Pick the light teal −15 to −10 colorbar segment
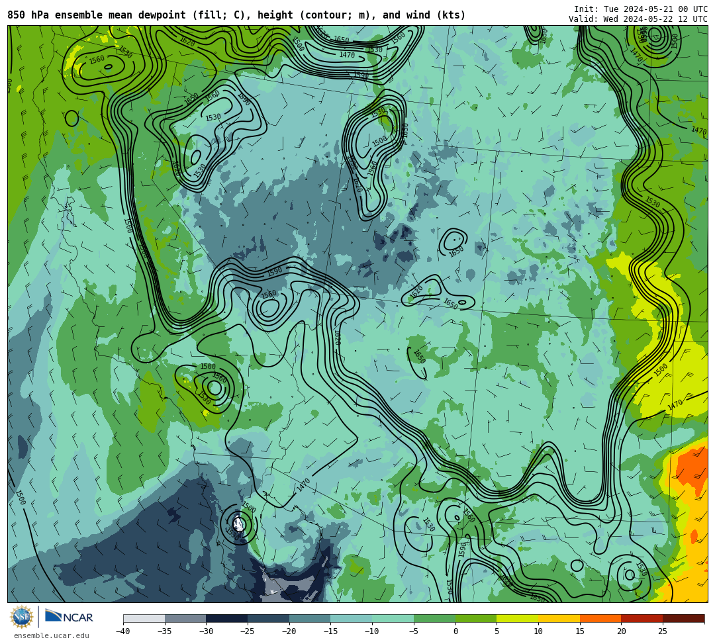Image resolution: width=715 pixels, height=644 pixels. click(351, 618)
